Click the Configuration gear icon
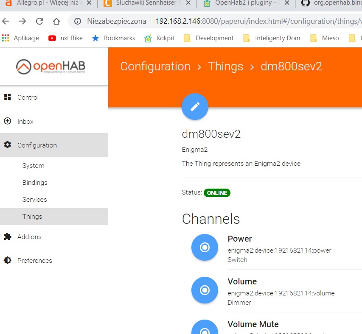 (x=7, y=145)
